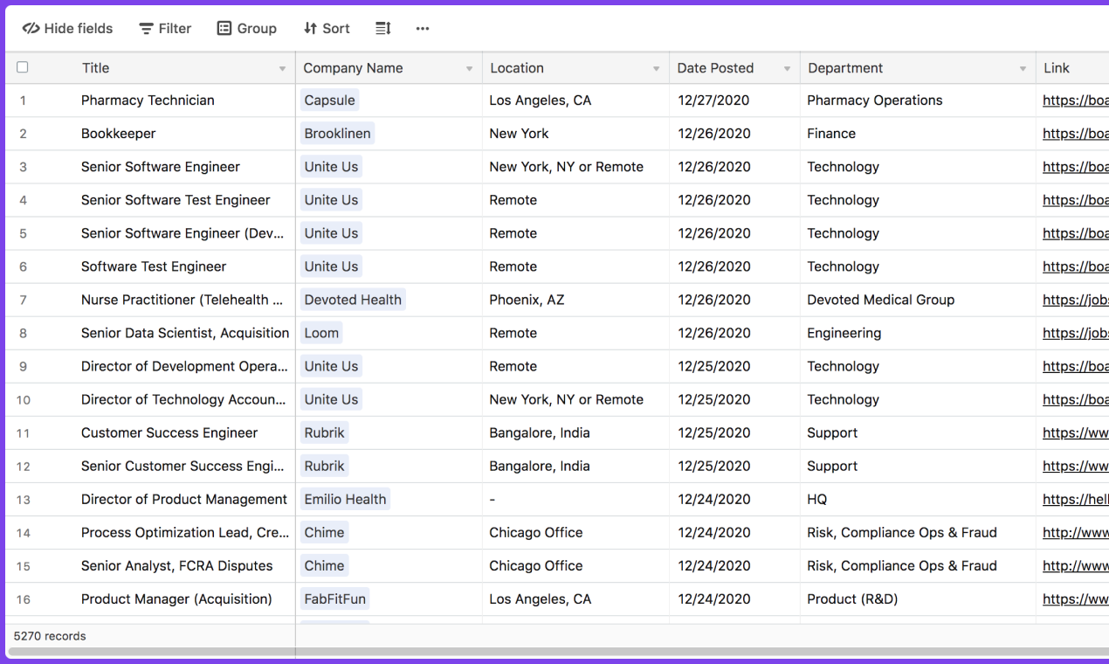Open the Company Name column dropdown
The width and height of the screenshot is (1109, 664).
(x=470, y=67)
